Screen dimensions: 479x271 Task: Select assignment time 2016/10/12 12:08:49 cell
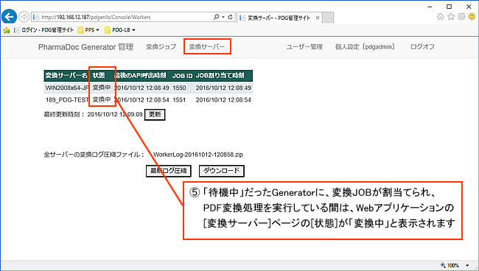pos(223,88)
